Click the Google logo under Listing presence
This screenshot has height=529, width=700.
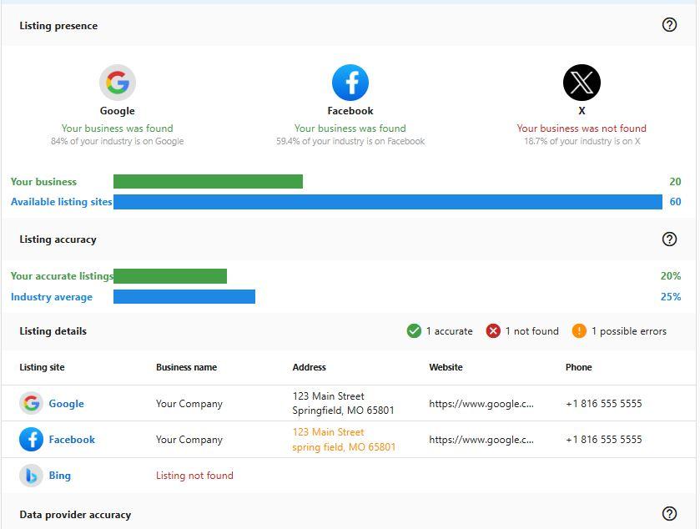pyautogui.click(x=117, y=82)
